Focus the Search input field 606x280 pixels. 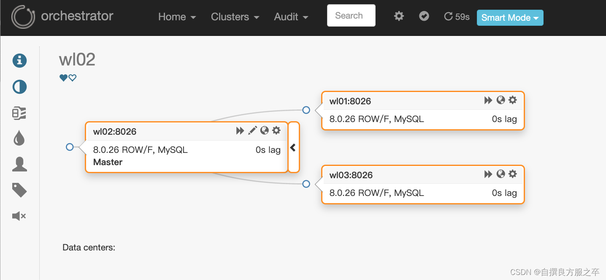pyautogui.click(x=351, y=16)
